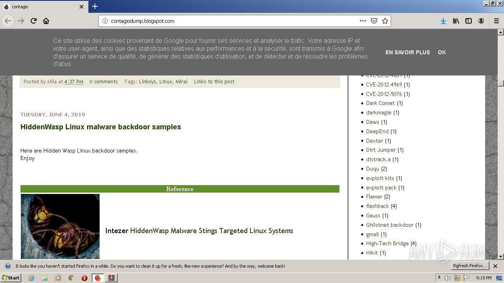Click the taskbar clock 9:19 PM
Screen dimensions: 504x283
coord(484,278)
